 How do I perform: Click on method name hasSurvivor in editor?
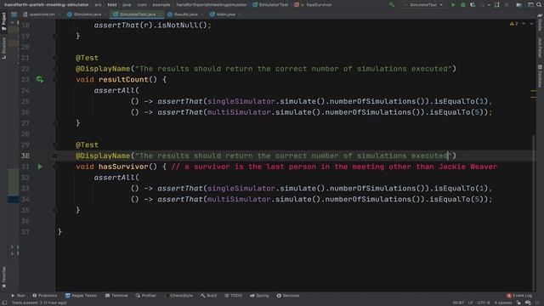pos(123,167)
